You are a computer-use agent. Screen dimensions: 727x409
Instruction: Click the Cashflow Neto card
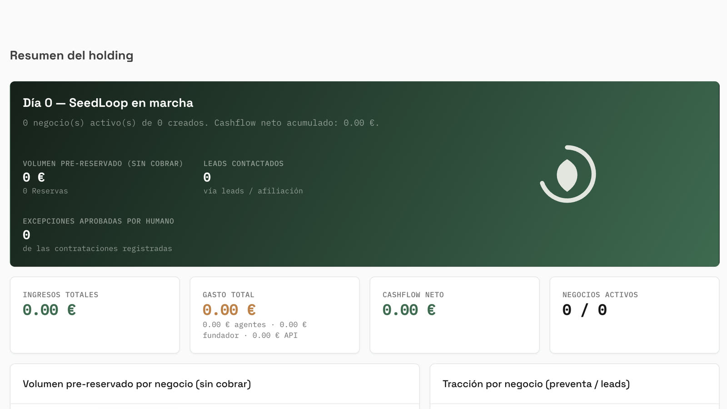(454, 315)
